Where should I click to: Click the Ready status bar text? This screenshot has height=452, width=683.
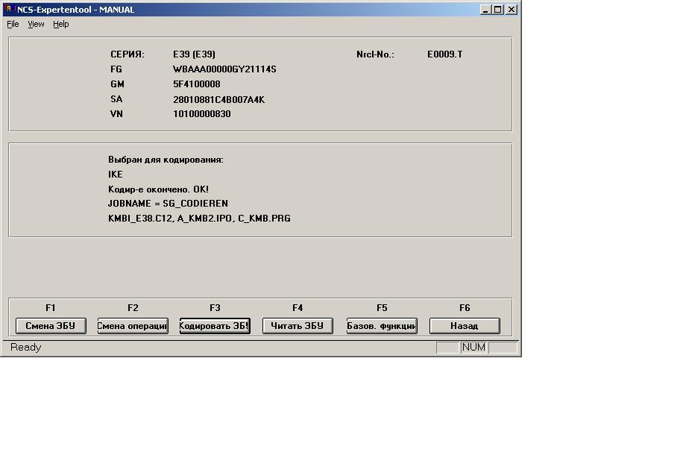(26, 348)
